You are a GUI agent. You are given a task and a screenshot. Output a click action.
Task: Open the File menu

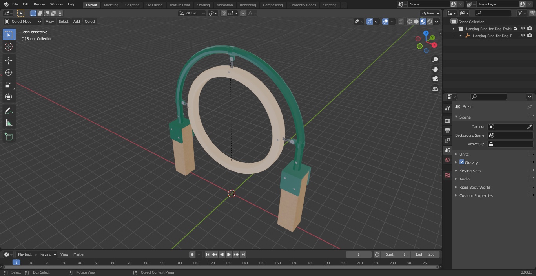15,4
